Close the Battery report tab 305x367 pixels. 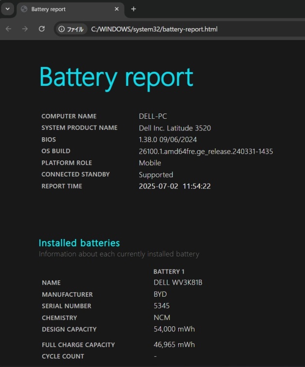(x=117, y=9)
